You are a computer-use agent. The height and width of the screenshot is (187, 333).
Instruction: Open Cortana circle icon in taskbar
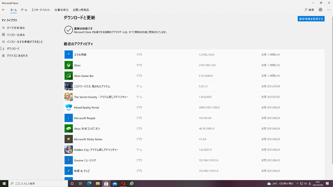(x=72, y=184)
